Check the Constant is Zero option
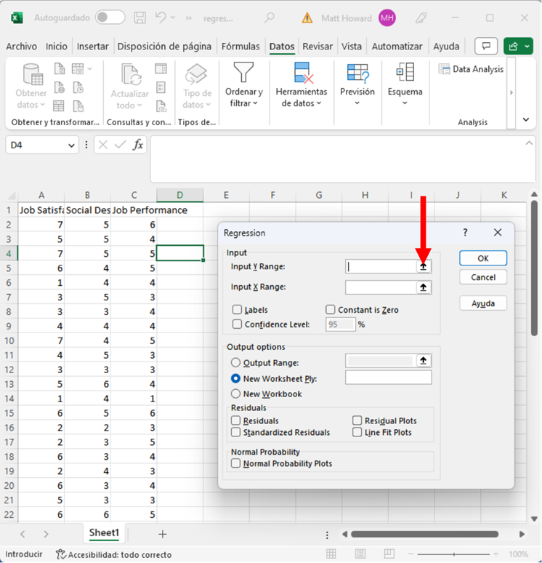 331,310
